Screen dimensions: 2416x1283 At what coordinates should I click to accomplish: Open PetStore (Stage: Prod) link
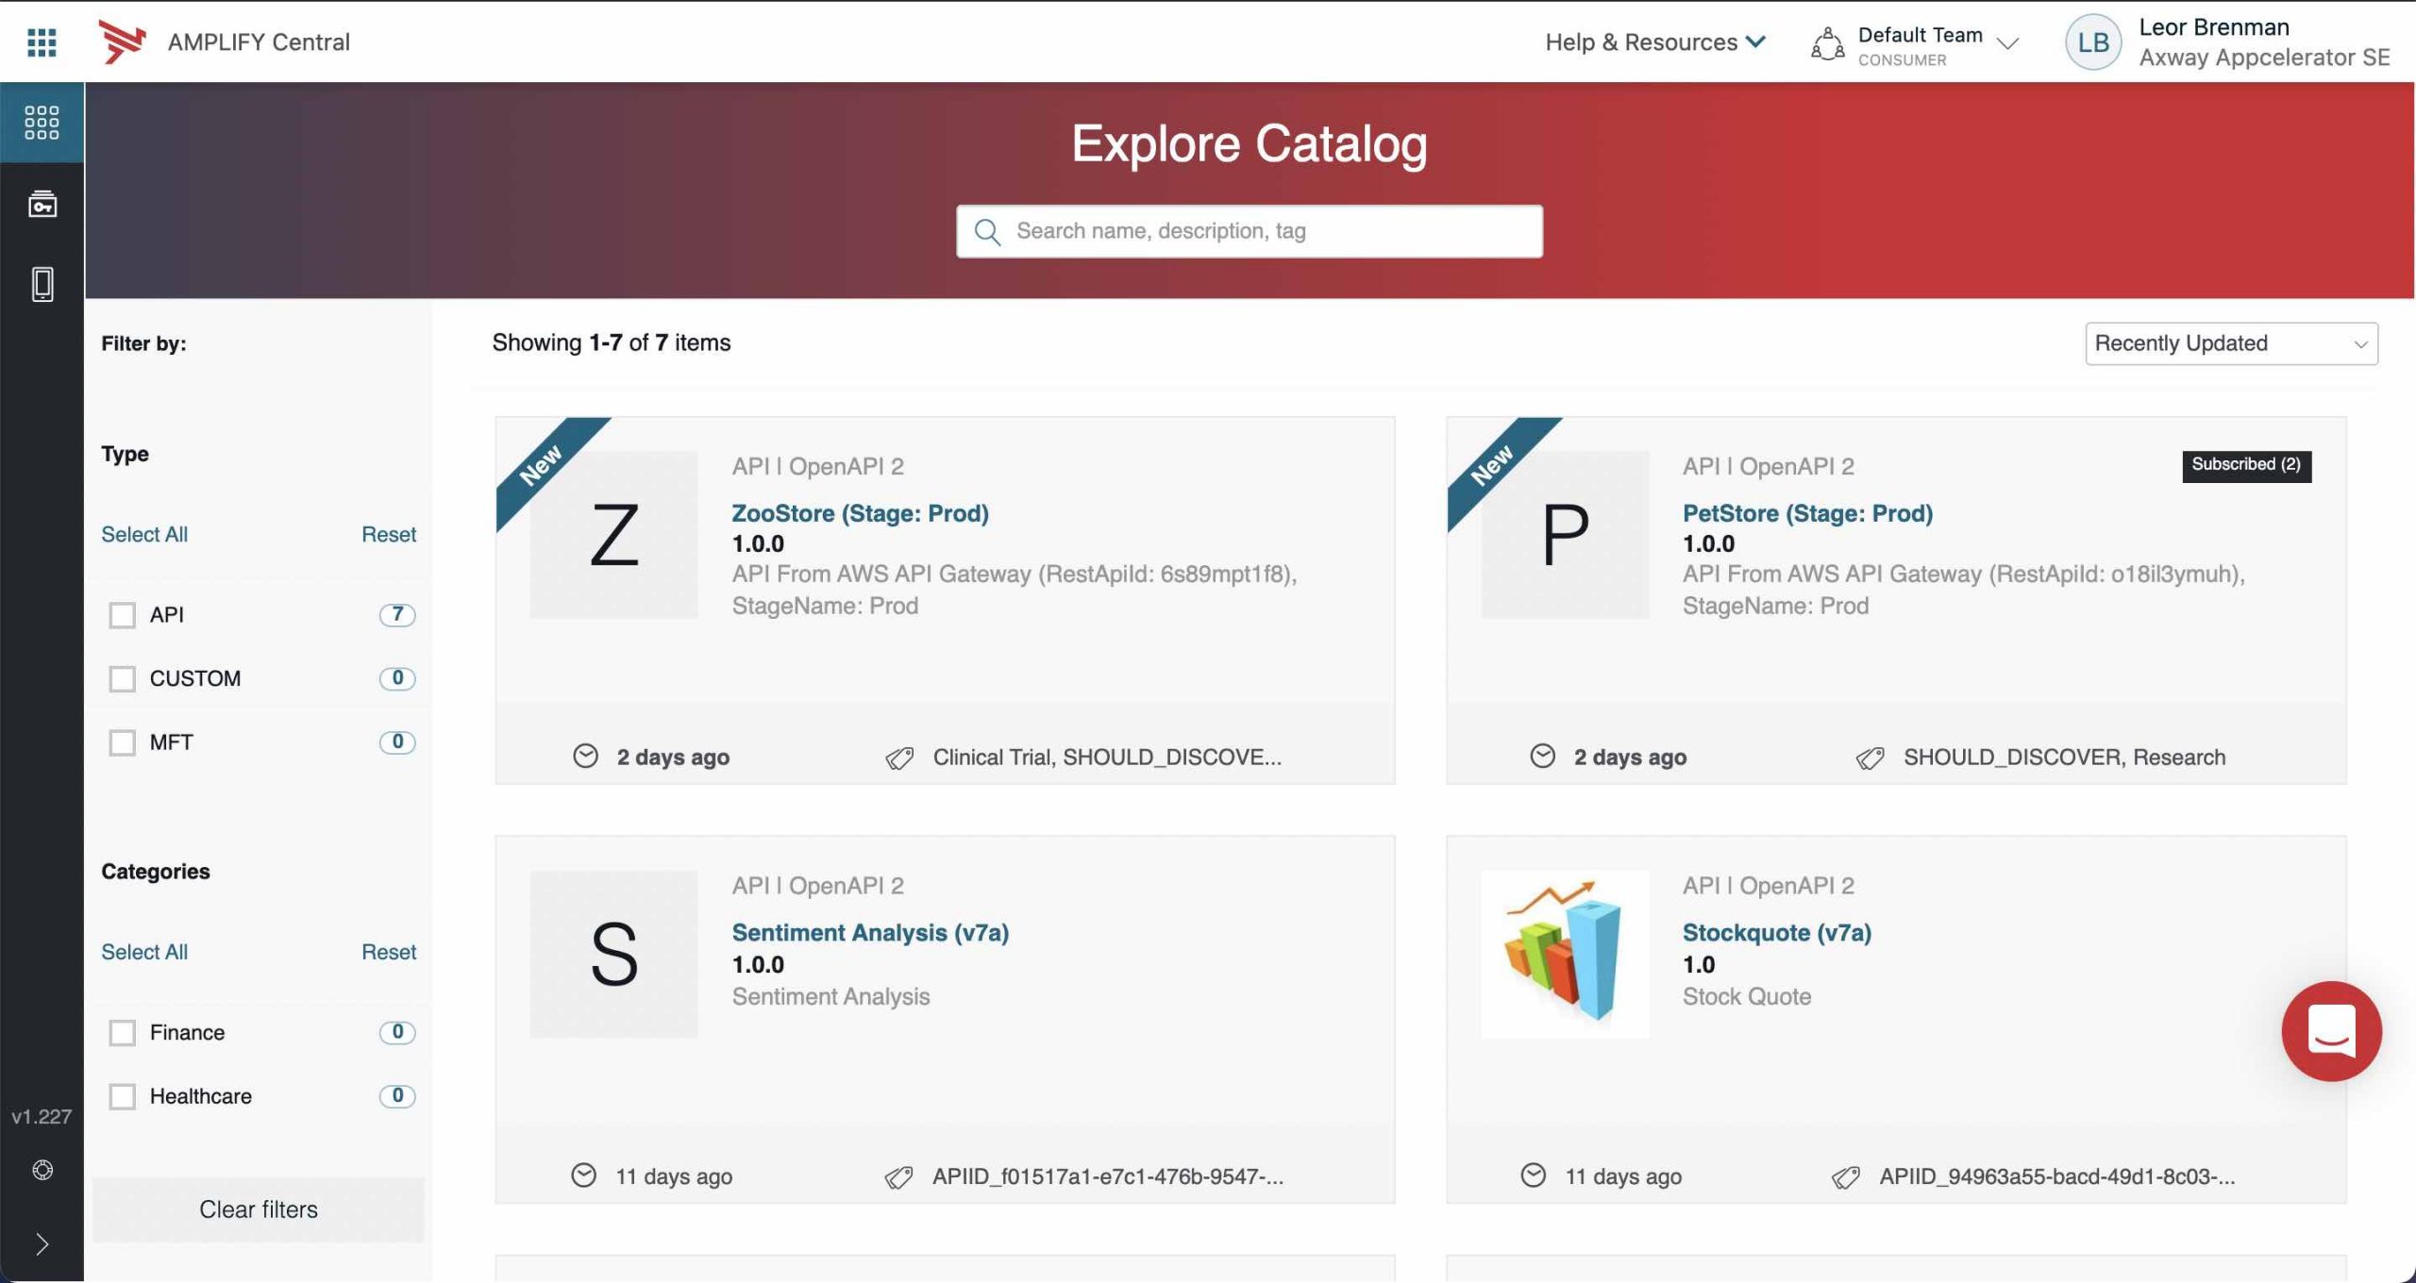tap(1807, 513)
